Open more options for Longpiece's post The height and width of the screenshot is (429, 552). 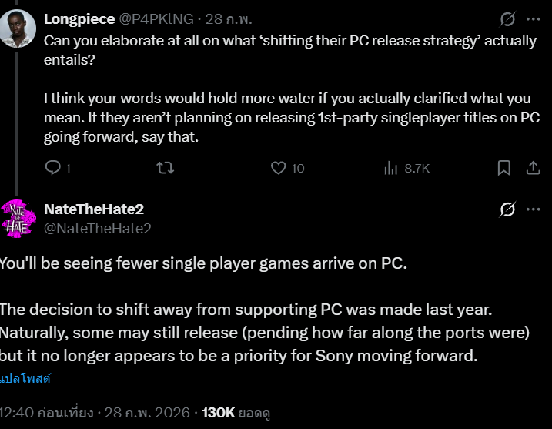[533, 18]
